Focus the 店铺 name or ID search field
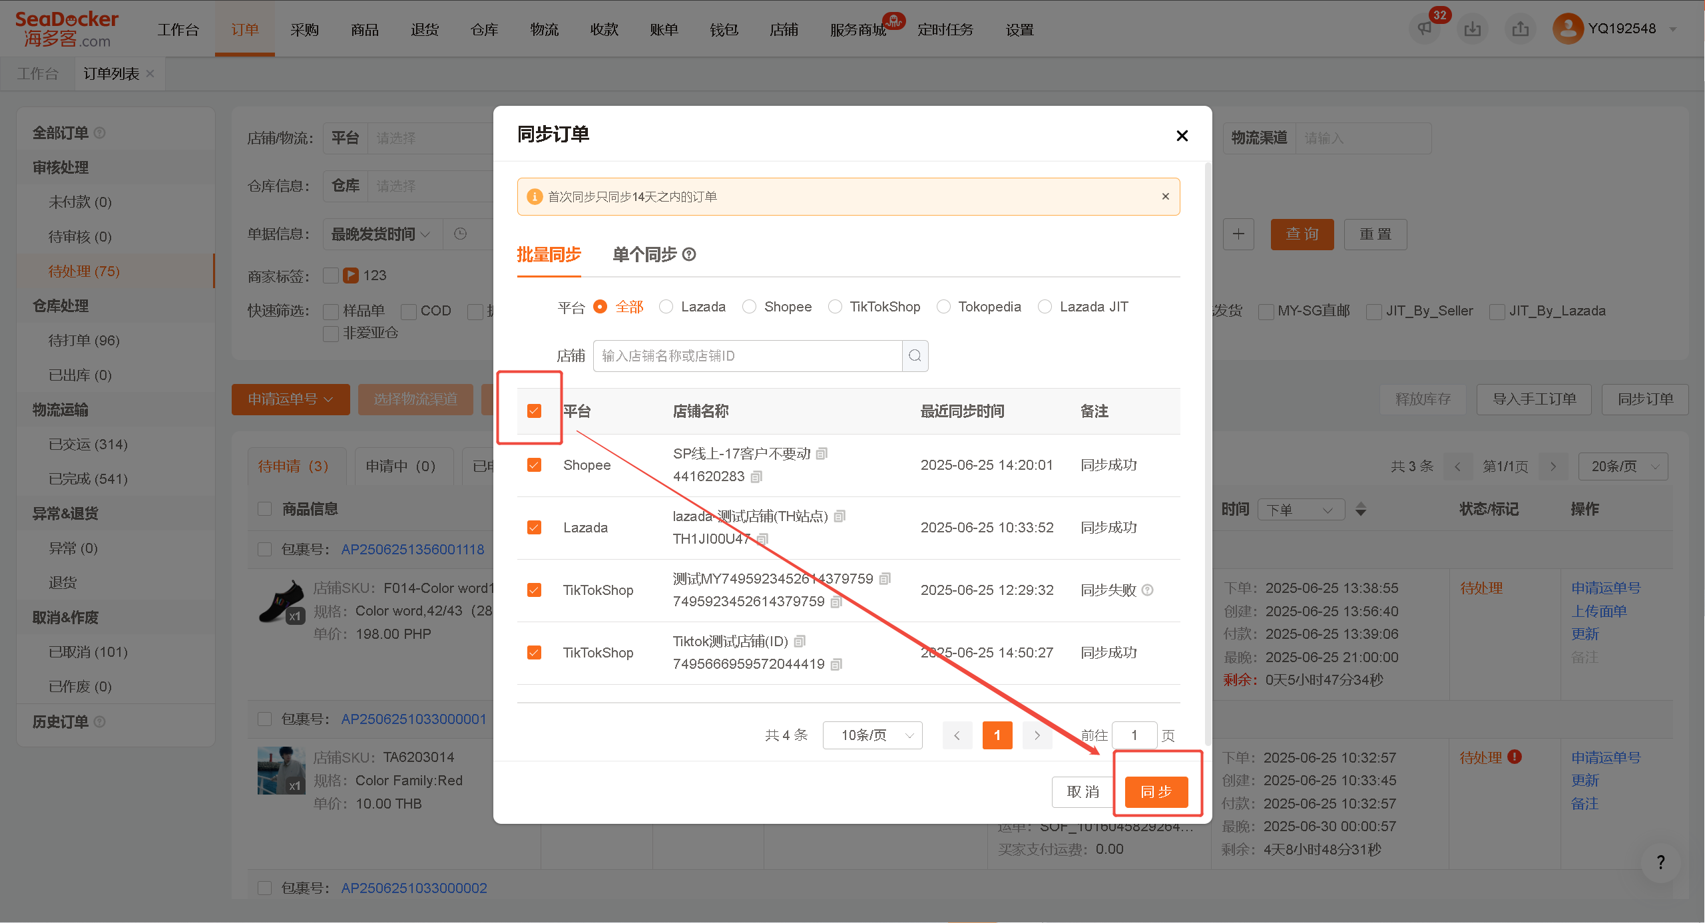Screen dimensions: 1705x923 point(748,356)
